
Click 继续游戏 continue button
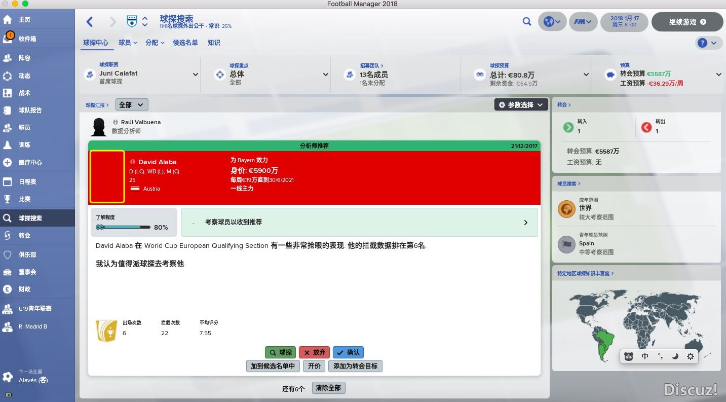coord(687,22)
